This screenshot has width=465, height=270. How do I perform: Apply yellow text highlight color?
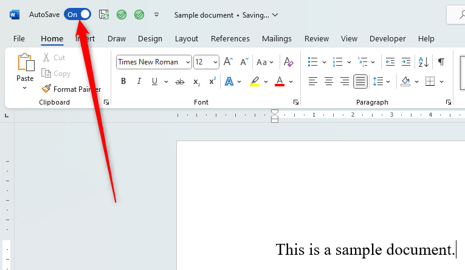pos(255,81)
